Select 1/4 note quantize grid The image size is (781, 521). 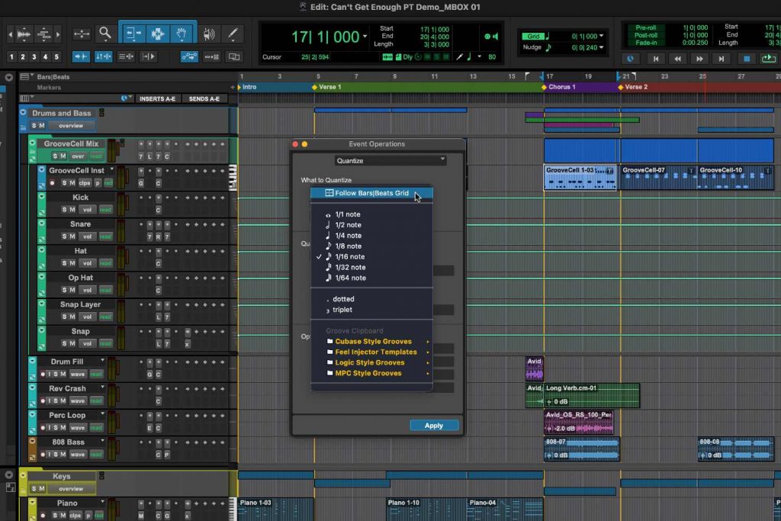click(x=371, y=236)
